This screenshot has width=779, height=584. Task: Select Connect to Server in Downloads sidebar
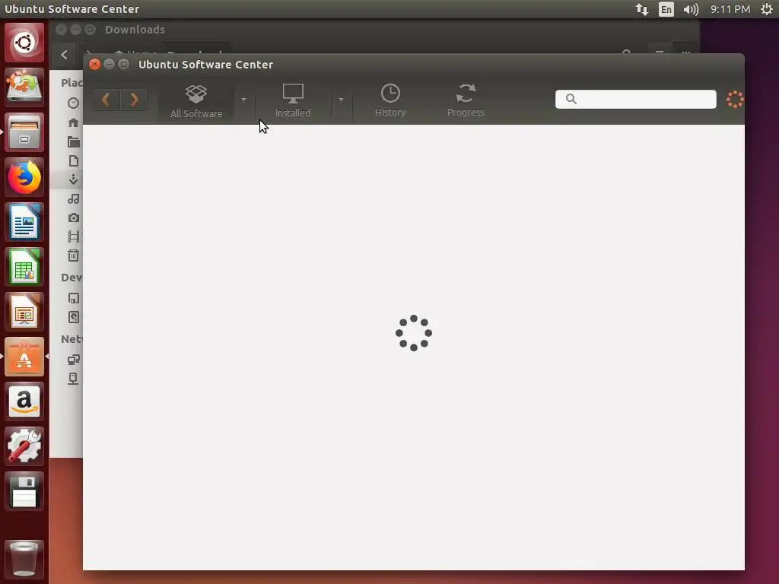click(73, 379)
